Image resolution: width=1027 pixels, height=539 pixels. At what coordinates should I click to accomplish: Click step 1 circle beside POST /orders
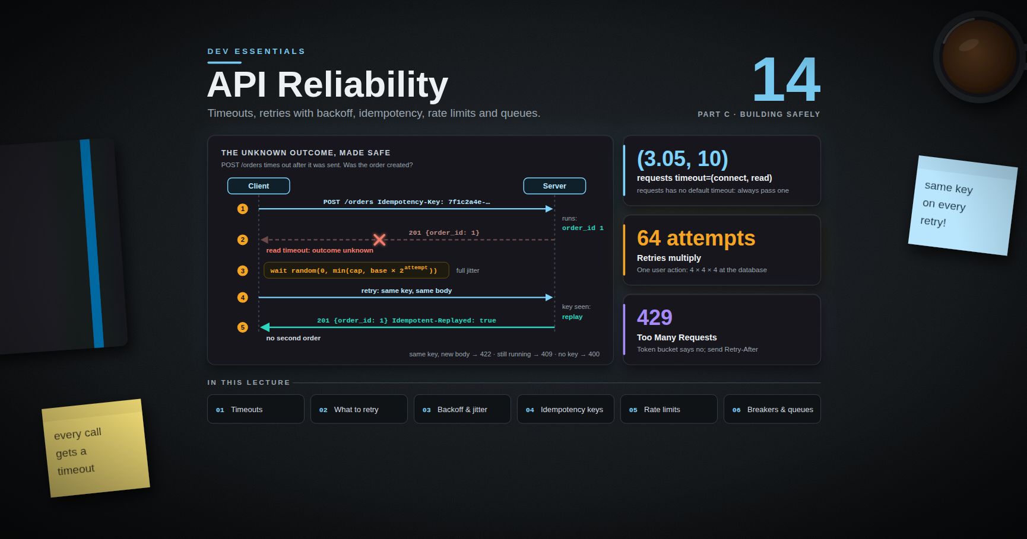pos(243,209)
